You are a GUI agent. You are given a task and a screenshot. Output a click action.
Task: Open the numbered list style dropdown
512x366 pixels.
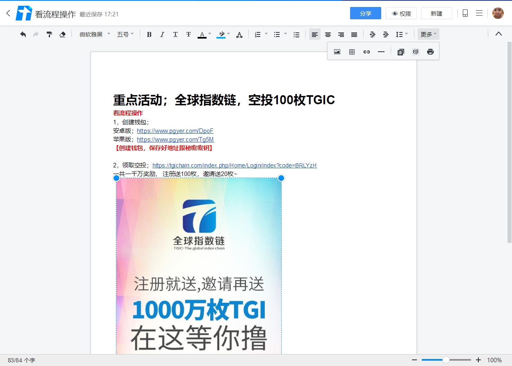266,34
